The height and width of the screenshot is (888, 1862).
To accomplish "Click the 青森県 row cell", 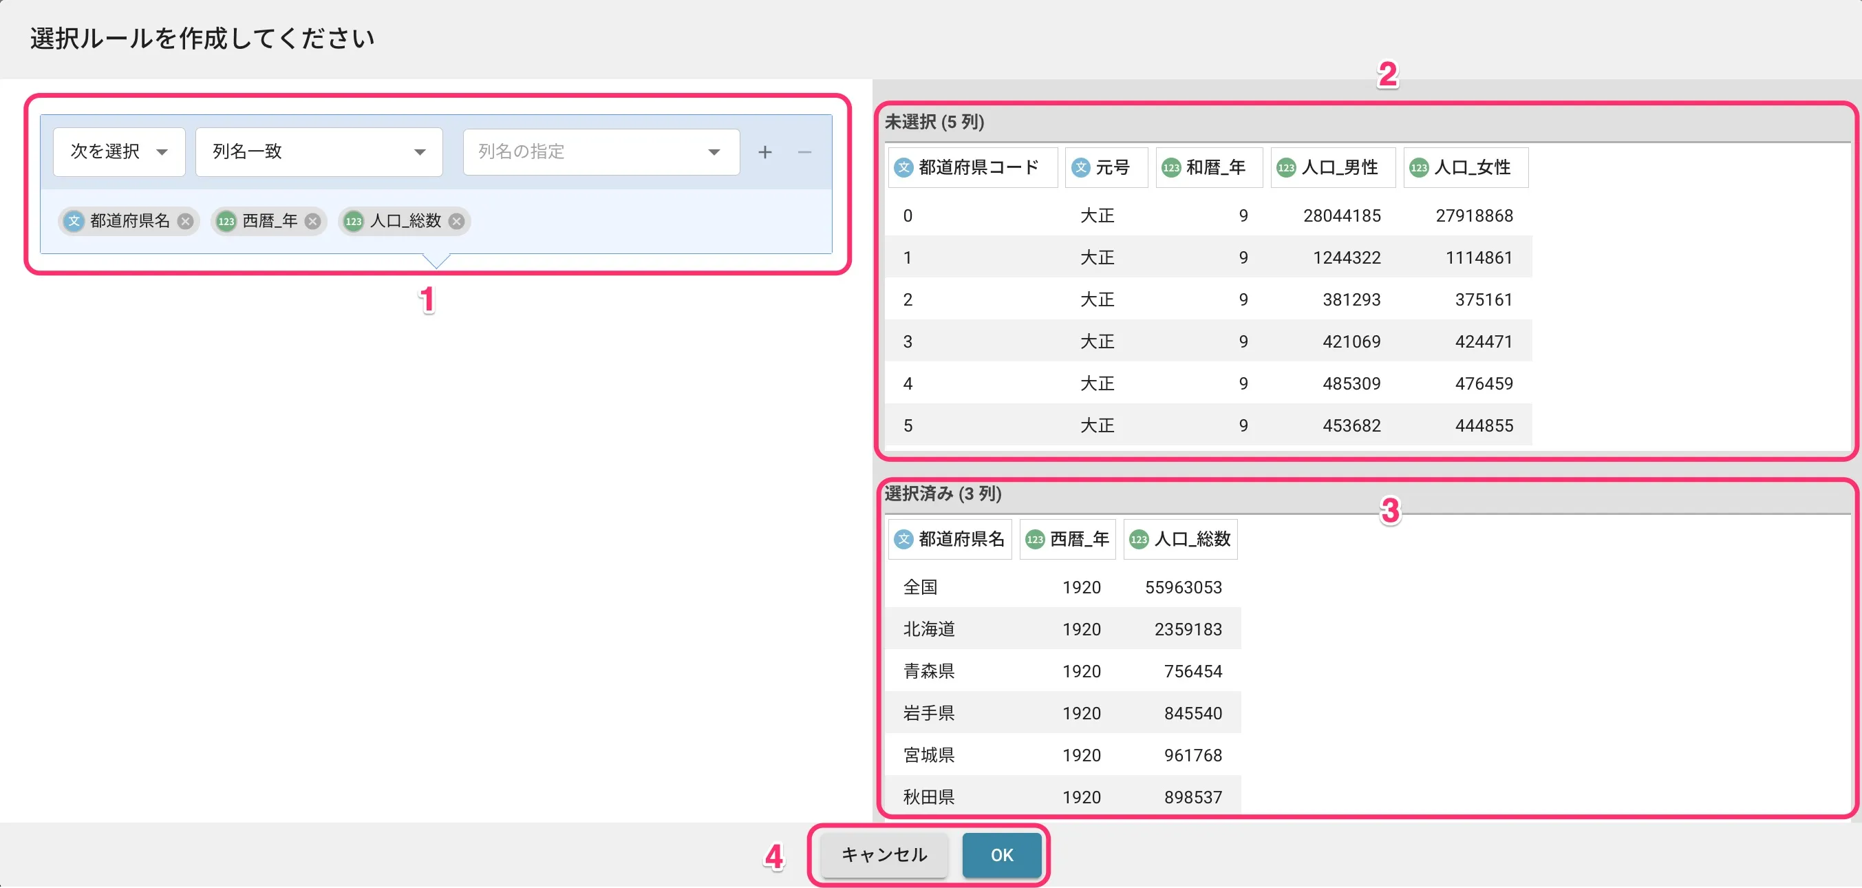I will (929, 672).
